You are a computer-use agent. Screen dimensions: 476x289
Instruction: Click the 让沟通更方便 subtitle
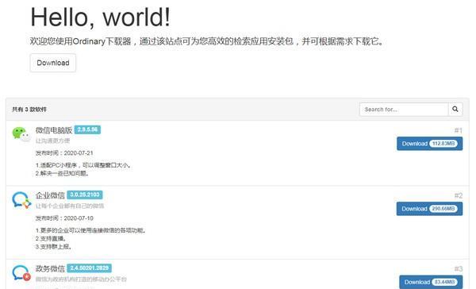pos(53,141)
